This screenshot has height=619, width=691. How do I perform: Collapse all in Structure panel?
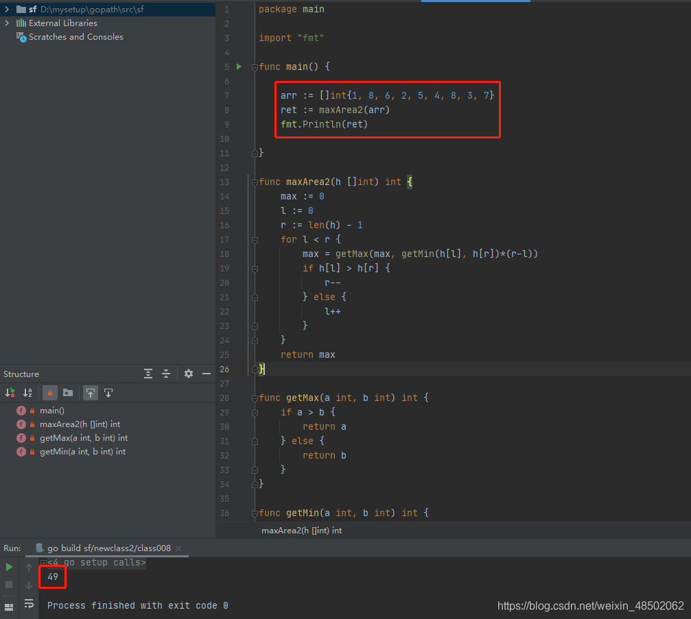(166, 374)
